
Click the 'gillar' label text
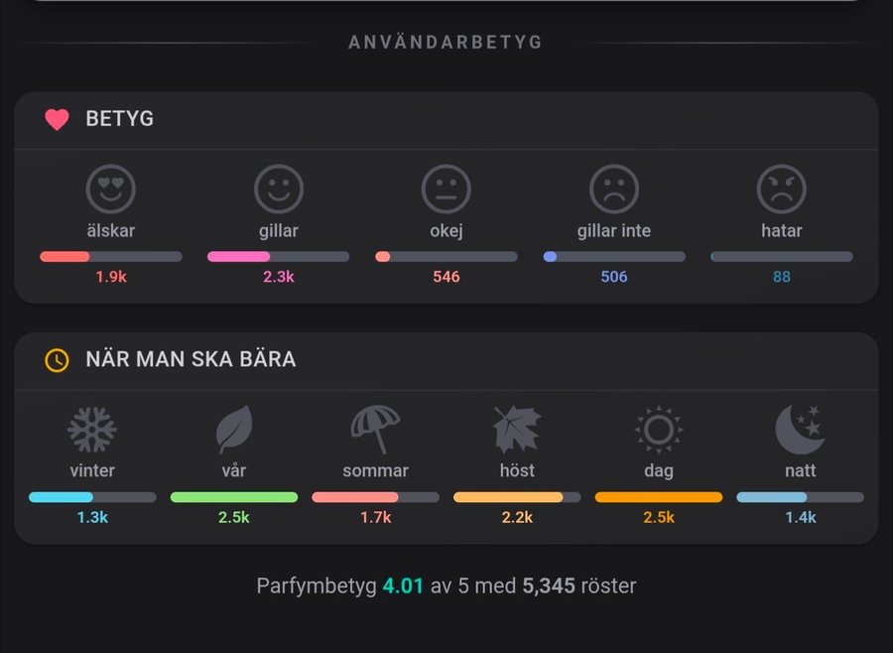(279, 231)
